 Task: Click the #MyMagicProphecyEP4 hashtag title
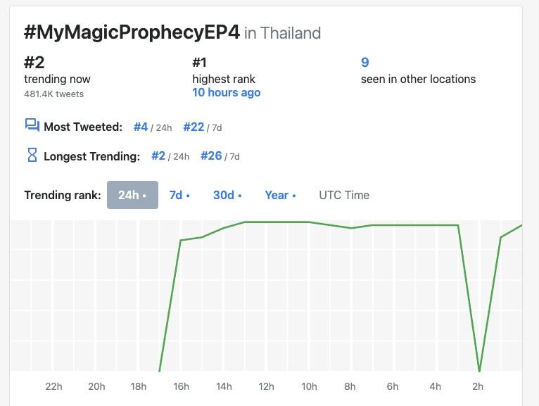[132, 32]
